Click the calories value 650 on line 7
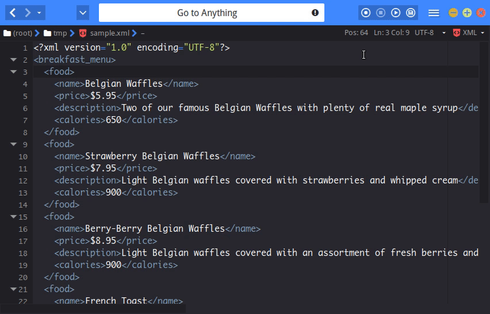The image size is (490, 314). pos(113,120)
